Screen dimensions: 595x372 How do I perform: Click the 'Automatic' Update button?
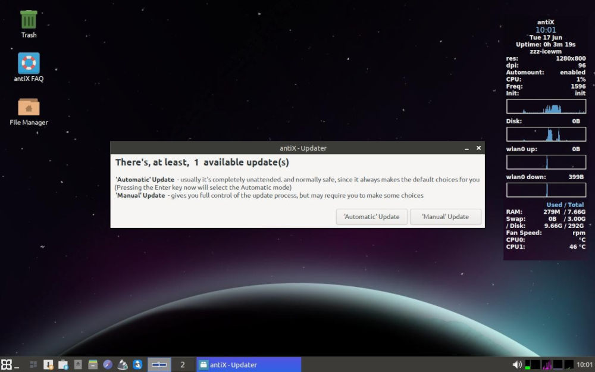pyautogui.click(x=371, y=217)
